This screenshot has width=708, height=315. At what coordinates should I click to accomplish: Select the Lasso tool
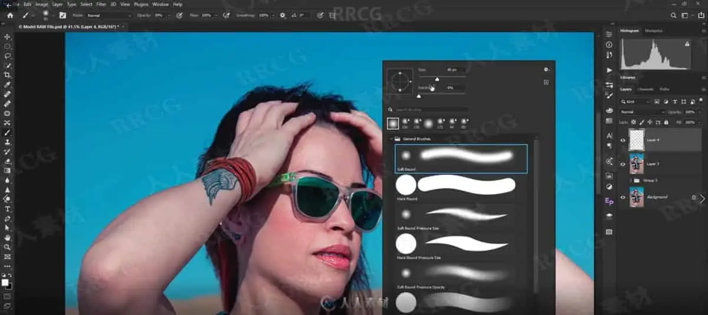point(8,56)
